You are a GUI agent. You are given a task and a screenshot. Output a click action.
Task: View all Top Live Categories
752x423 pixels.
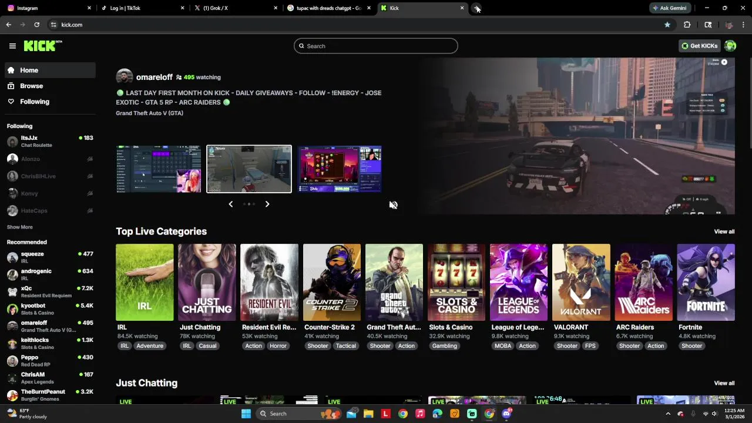[724, 231]
